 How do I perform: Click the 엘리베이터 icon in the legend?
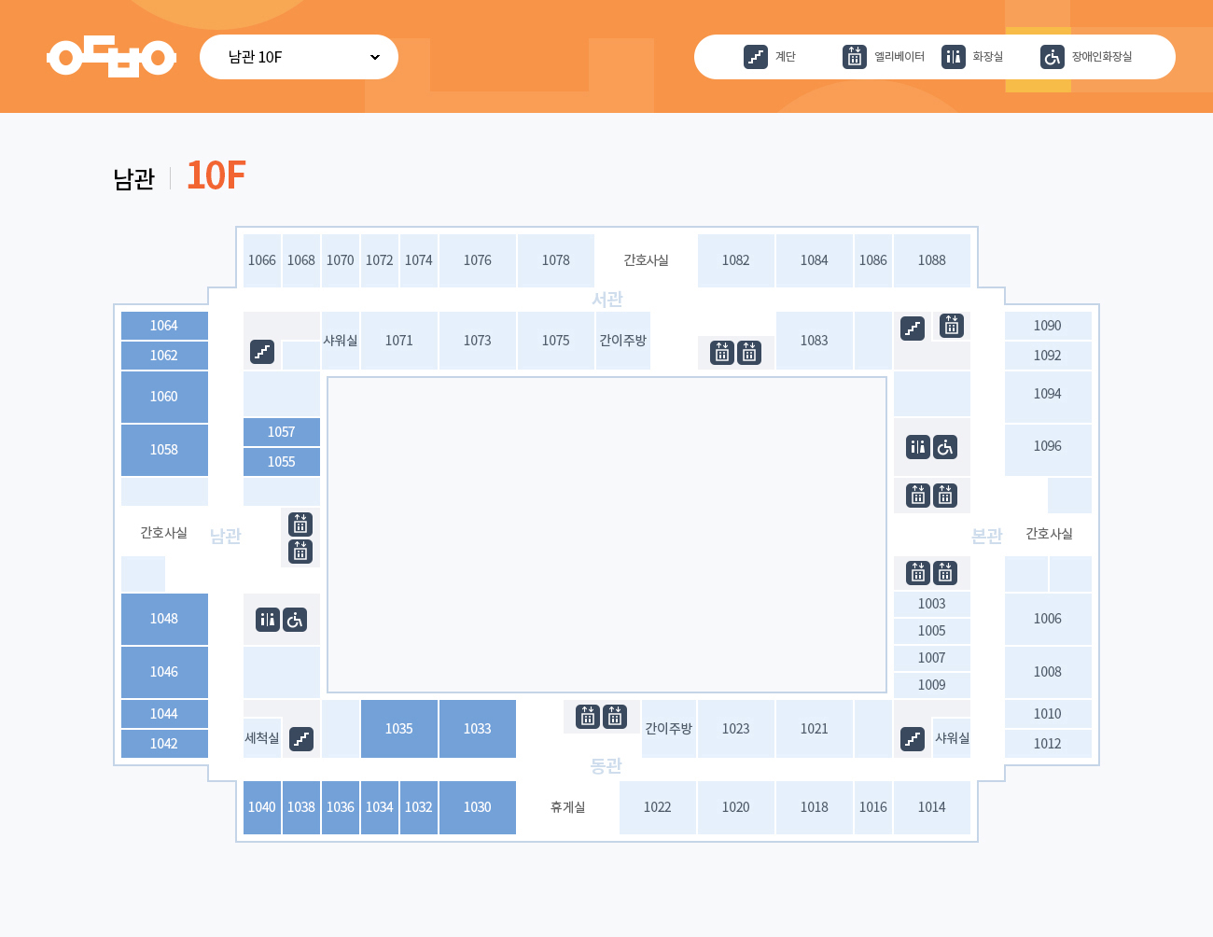(855, 57)
